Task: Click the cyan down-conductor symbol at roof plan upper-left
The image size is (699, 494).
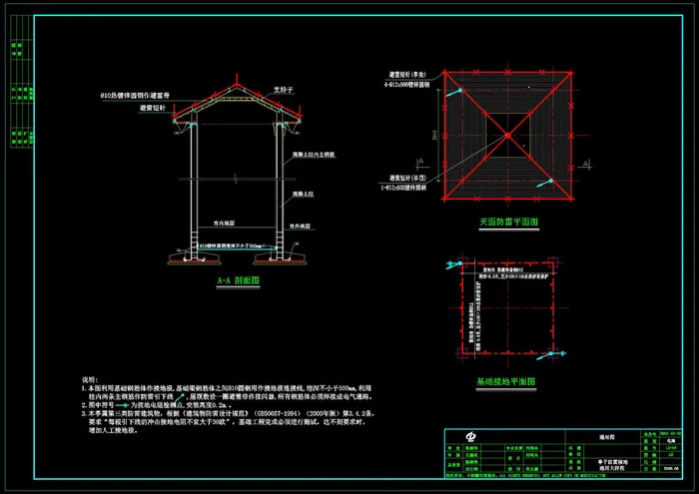Action: pyautogui.click(x=456, y=92)
